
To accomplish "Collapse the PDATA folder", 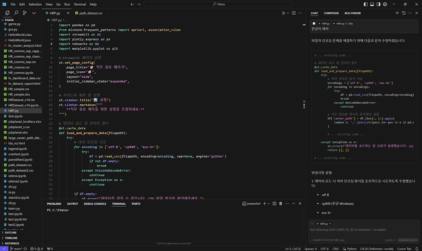I will point(21,20).
